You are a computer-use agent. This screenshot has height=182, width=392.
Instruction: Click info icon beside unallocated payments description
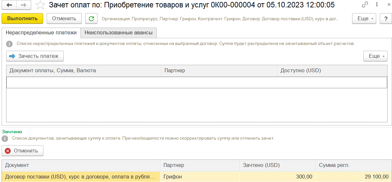[10, 44]
